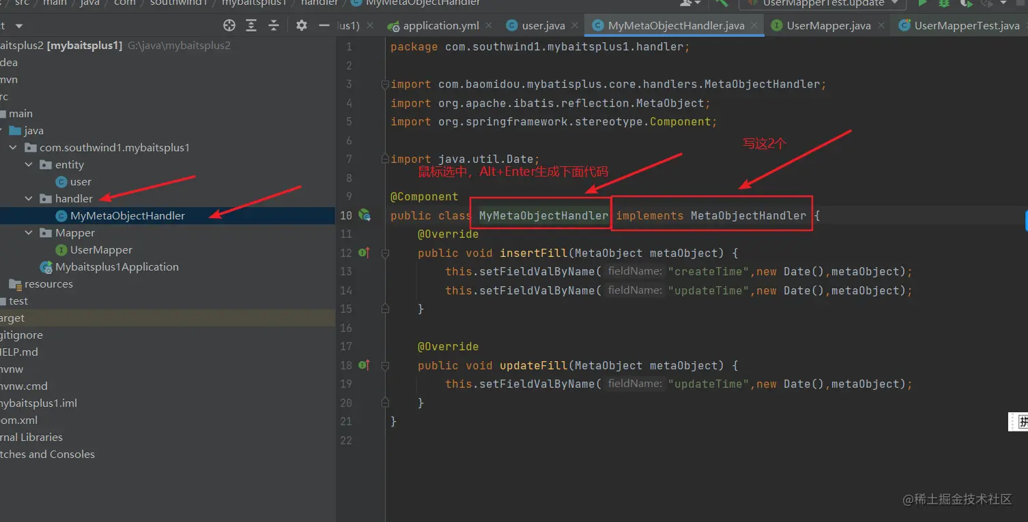Select the main folder in project tree
This screenshot has height=522, width=1028.
[x=20, y=114]
